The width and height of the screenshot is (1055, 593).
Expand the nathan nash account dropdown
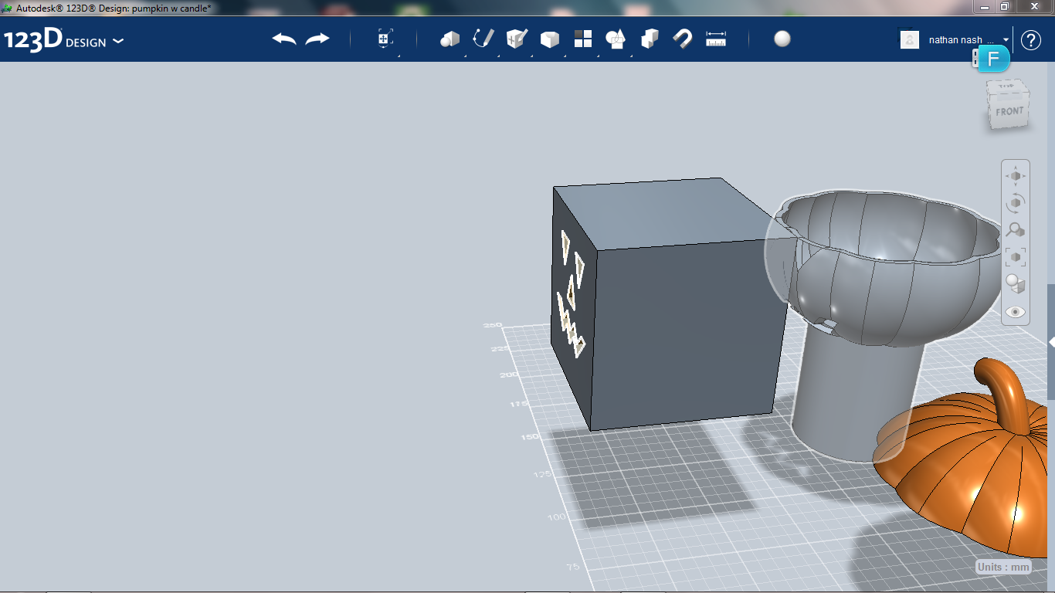1006,39
